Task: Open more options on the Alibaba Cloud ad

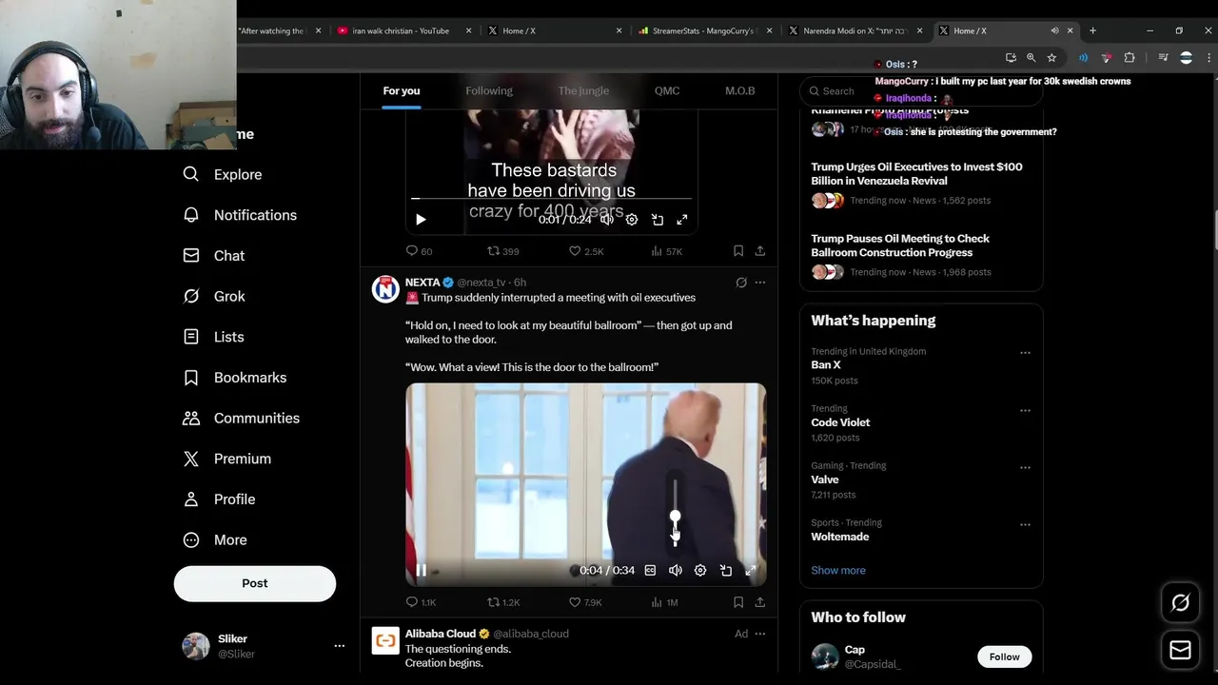Action: 760,634
